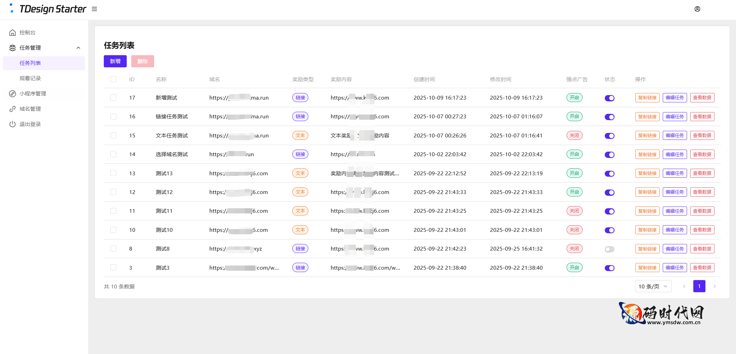Click the TDesign Starter logo
This screenshot has width=736, height=354.
49,9
